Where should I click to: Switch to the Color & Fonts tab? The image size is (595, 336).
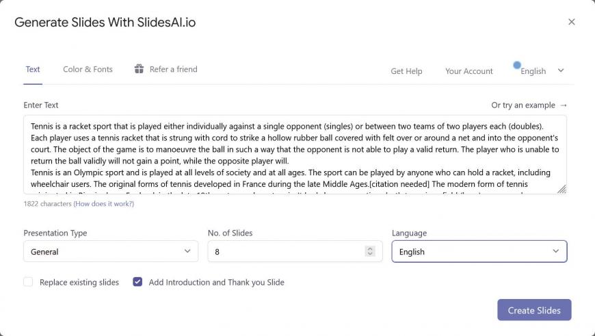(88, 69)
